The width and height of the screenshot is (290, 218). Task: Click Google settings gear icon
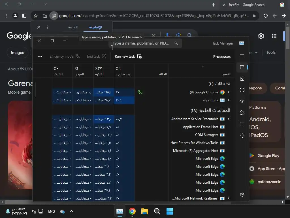click(261, 36)
